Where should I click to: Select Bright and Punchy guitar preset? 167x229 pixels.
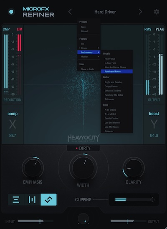[117, 82]
